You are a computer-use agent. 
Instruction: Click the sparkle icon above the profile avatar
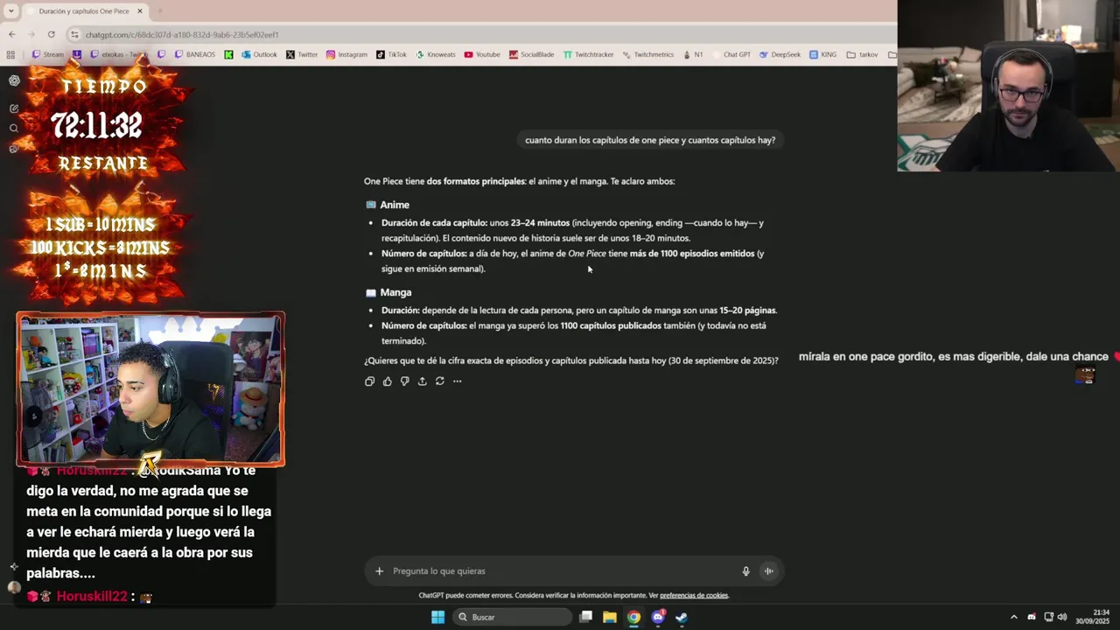pos(14,566)
